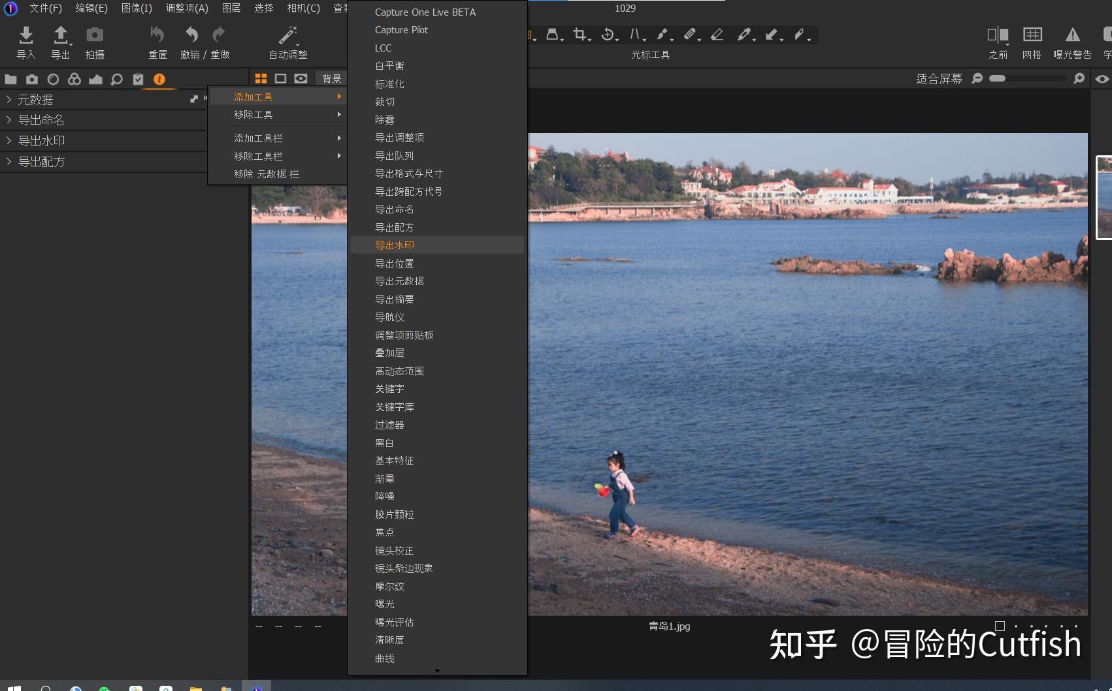Add the 白平衡 tool
The height and width of the screenshot is (691, 1112).
tap(437, 66)
